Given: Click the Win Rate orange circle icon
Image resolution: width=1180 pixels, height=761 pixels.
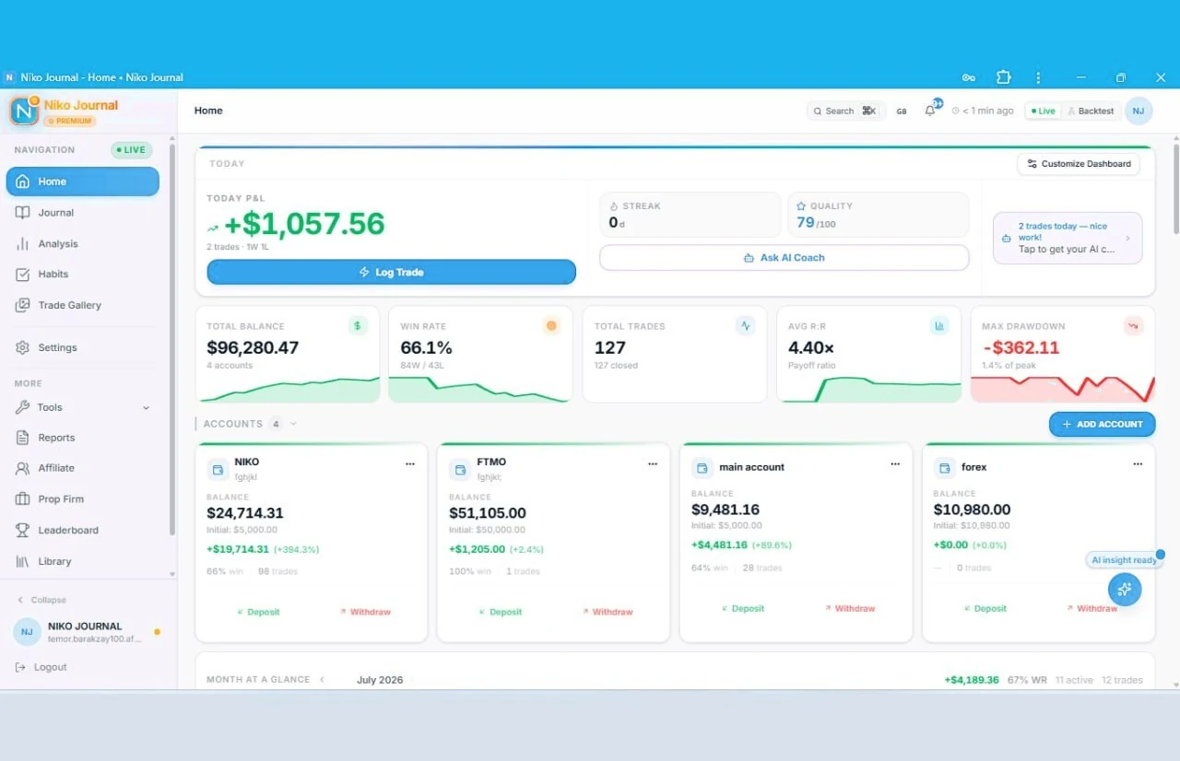Looking at the screenshot, I should pyautogui.click(x=551, y=325).
